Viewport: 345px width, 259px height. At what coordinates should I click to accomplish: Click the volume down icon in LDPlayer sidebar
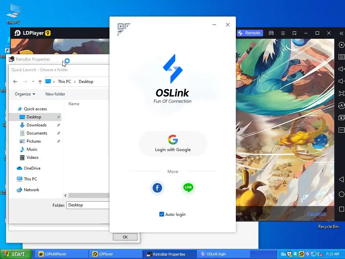click(x=342, y=81)
